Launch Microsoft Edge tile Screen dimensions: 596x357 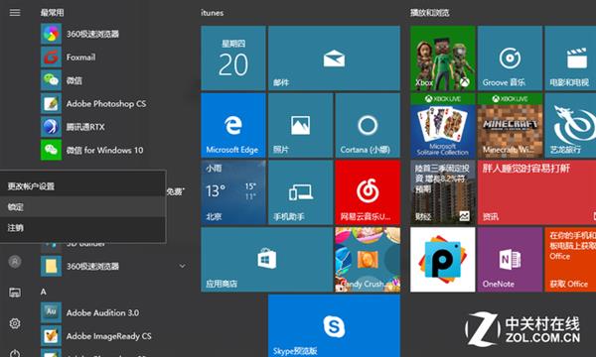pos(233,125)
